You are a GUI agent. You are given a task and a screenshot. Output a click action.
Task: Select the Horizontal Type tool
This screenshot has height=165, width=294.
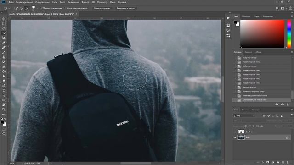pyautogui.click(x=4, y=91)
